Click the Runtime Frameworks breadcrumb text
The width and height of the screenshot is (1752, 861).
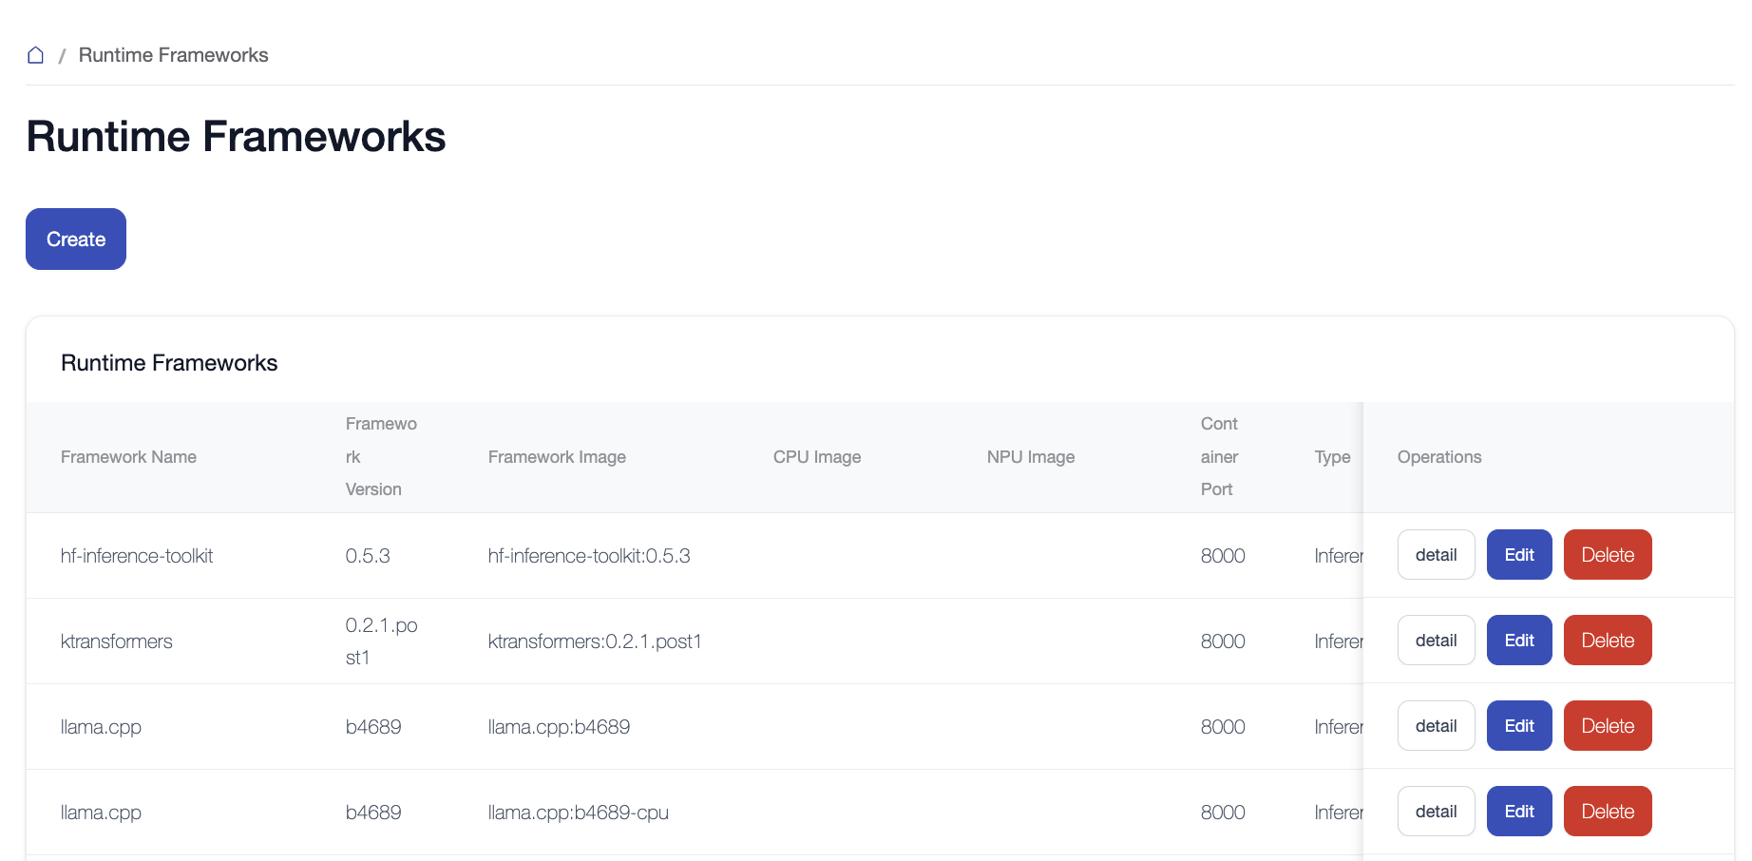point(173,55)
